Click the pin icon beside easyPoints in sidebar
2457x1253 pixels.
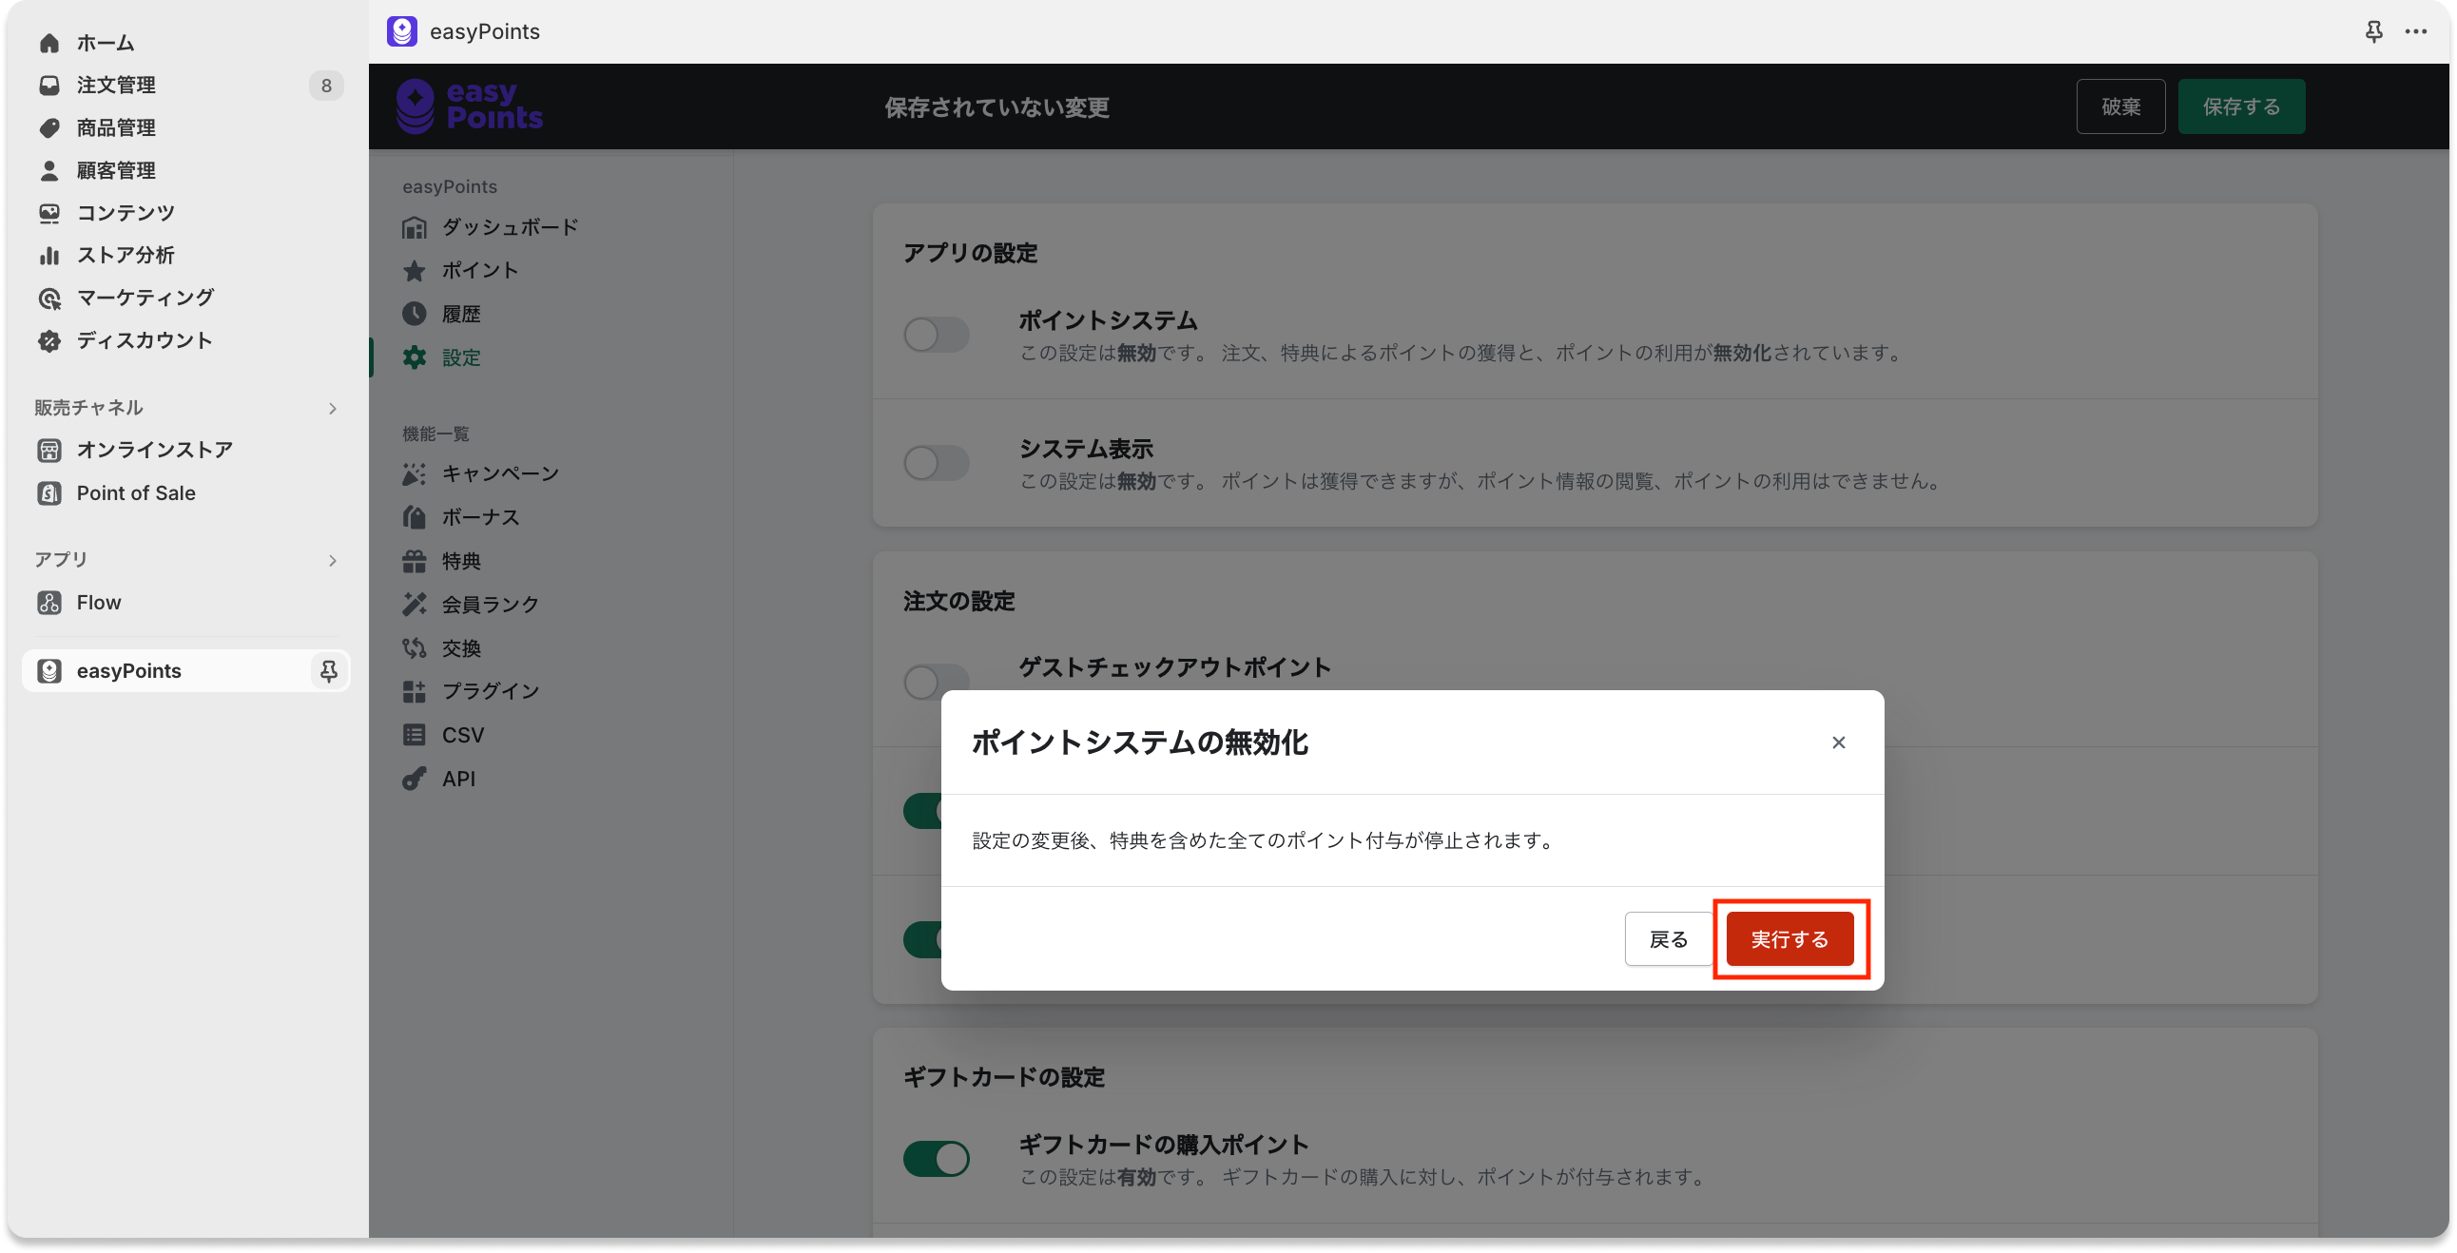coord(328,671)
